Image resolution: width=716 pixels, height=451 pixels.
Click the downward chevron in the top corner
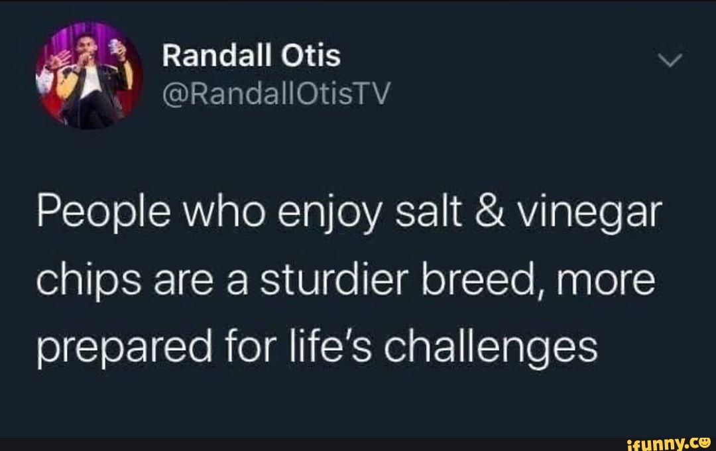[670, 60]
